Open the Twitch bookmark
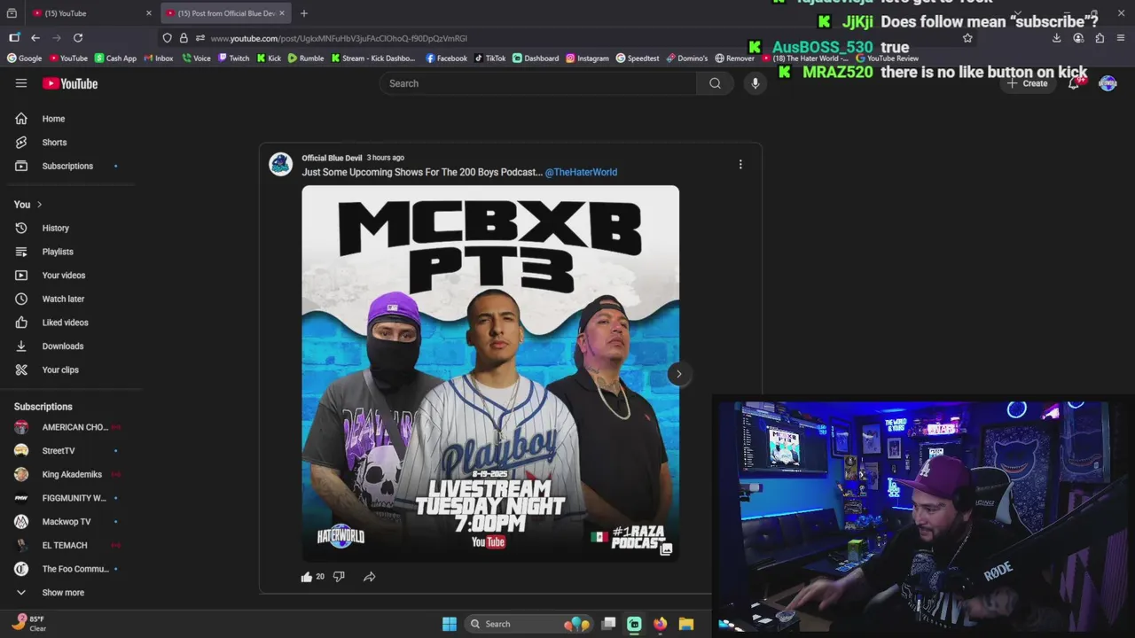 (x=233, y=58)
